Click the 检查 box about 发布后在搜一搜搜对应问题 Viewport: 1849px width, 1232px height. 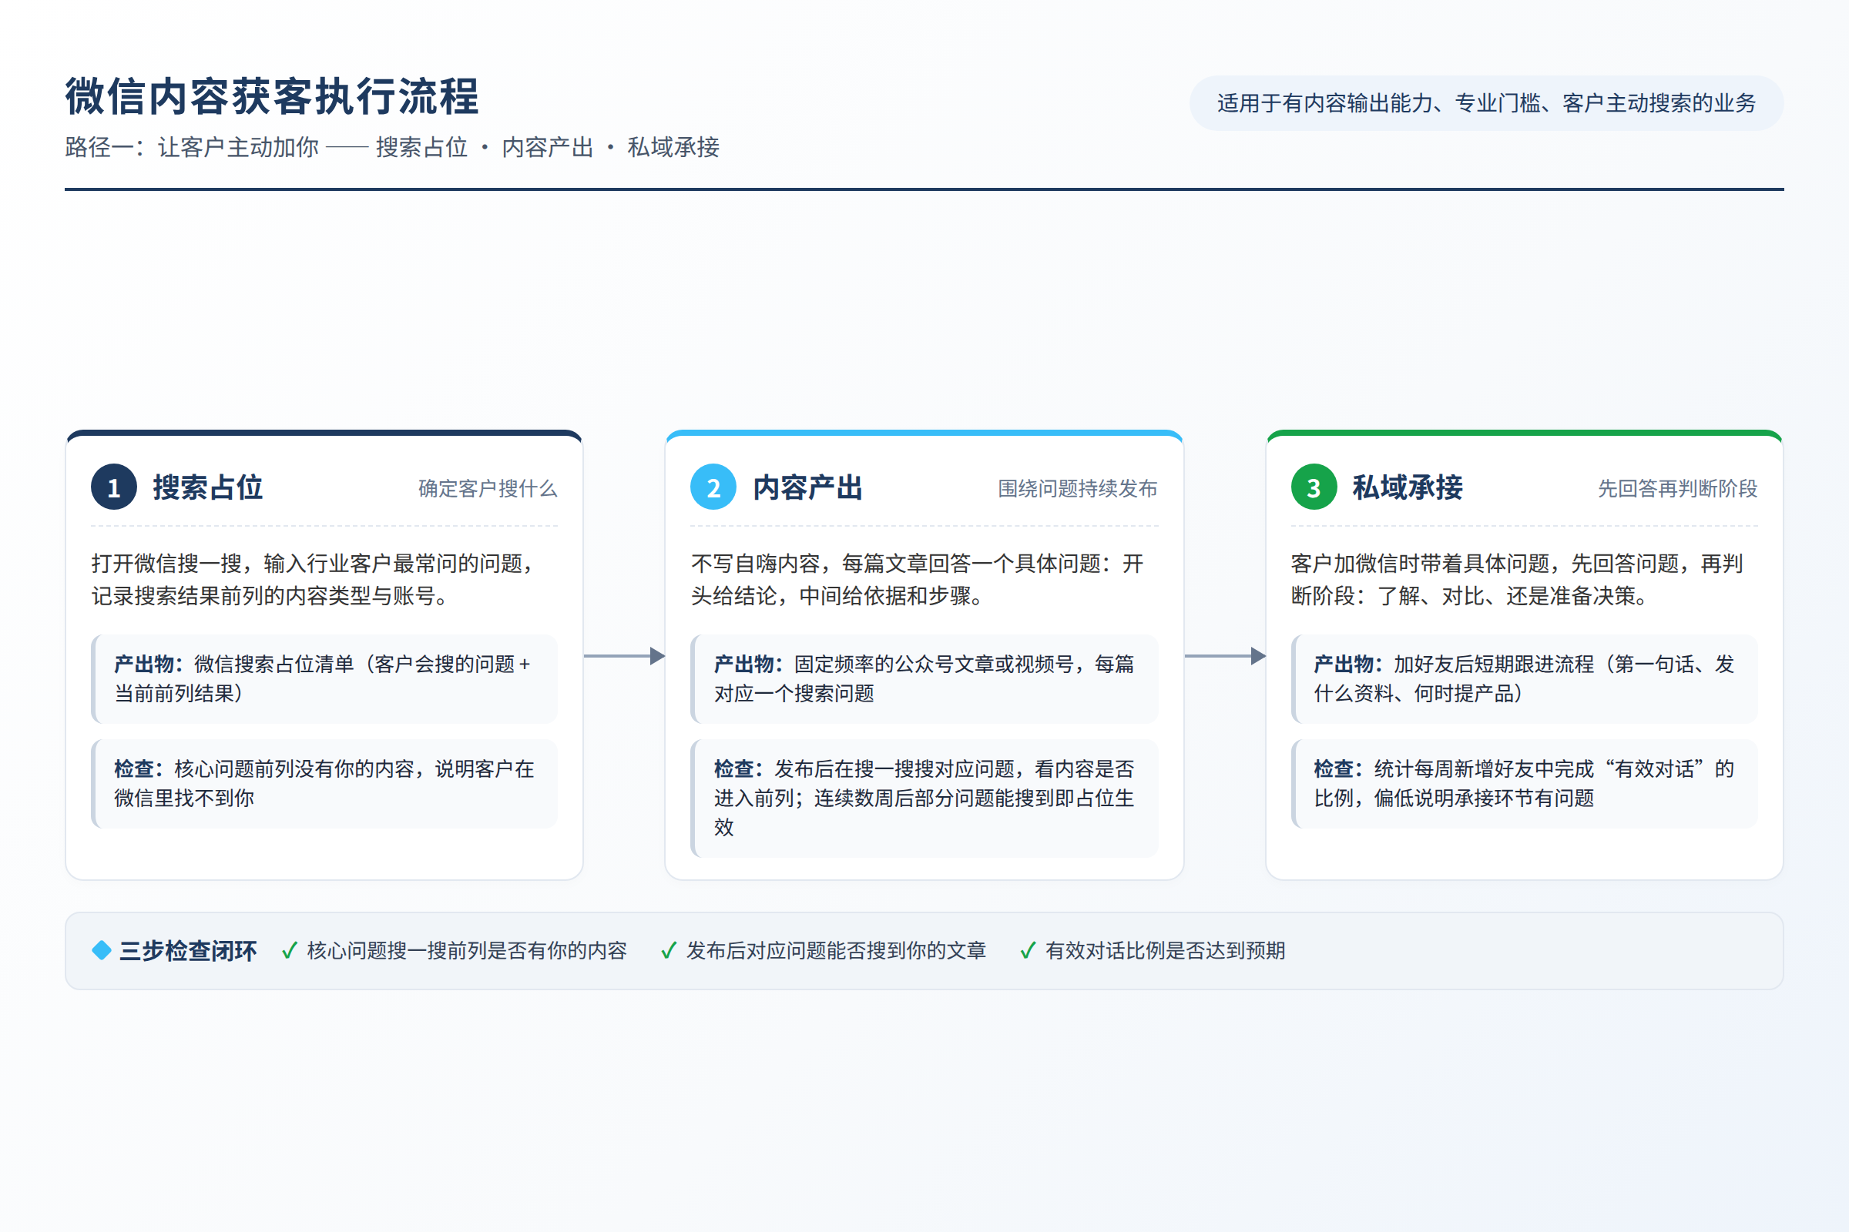924,798
